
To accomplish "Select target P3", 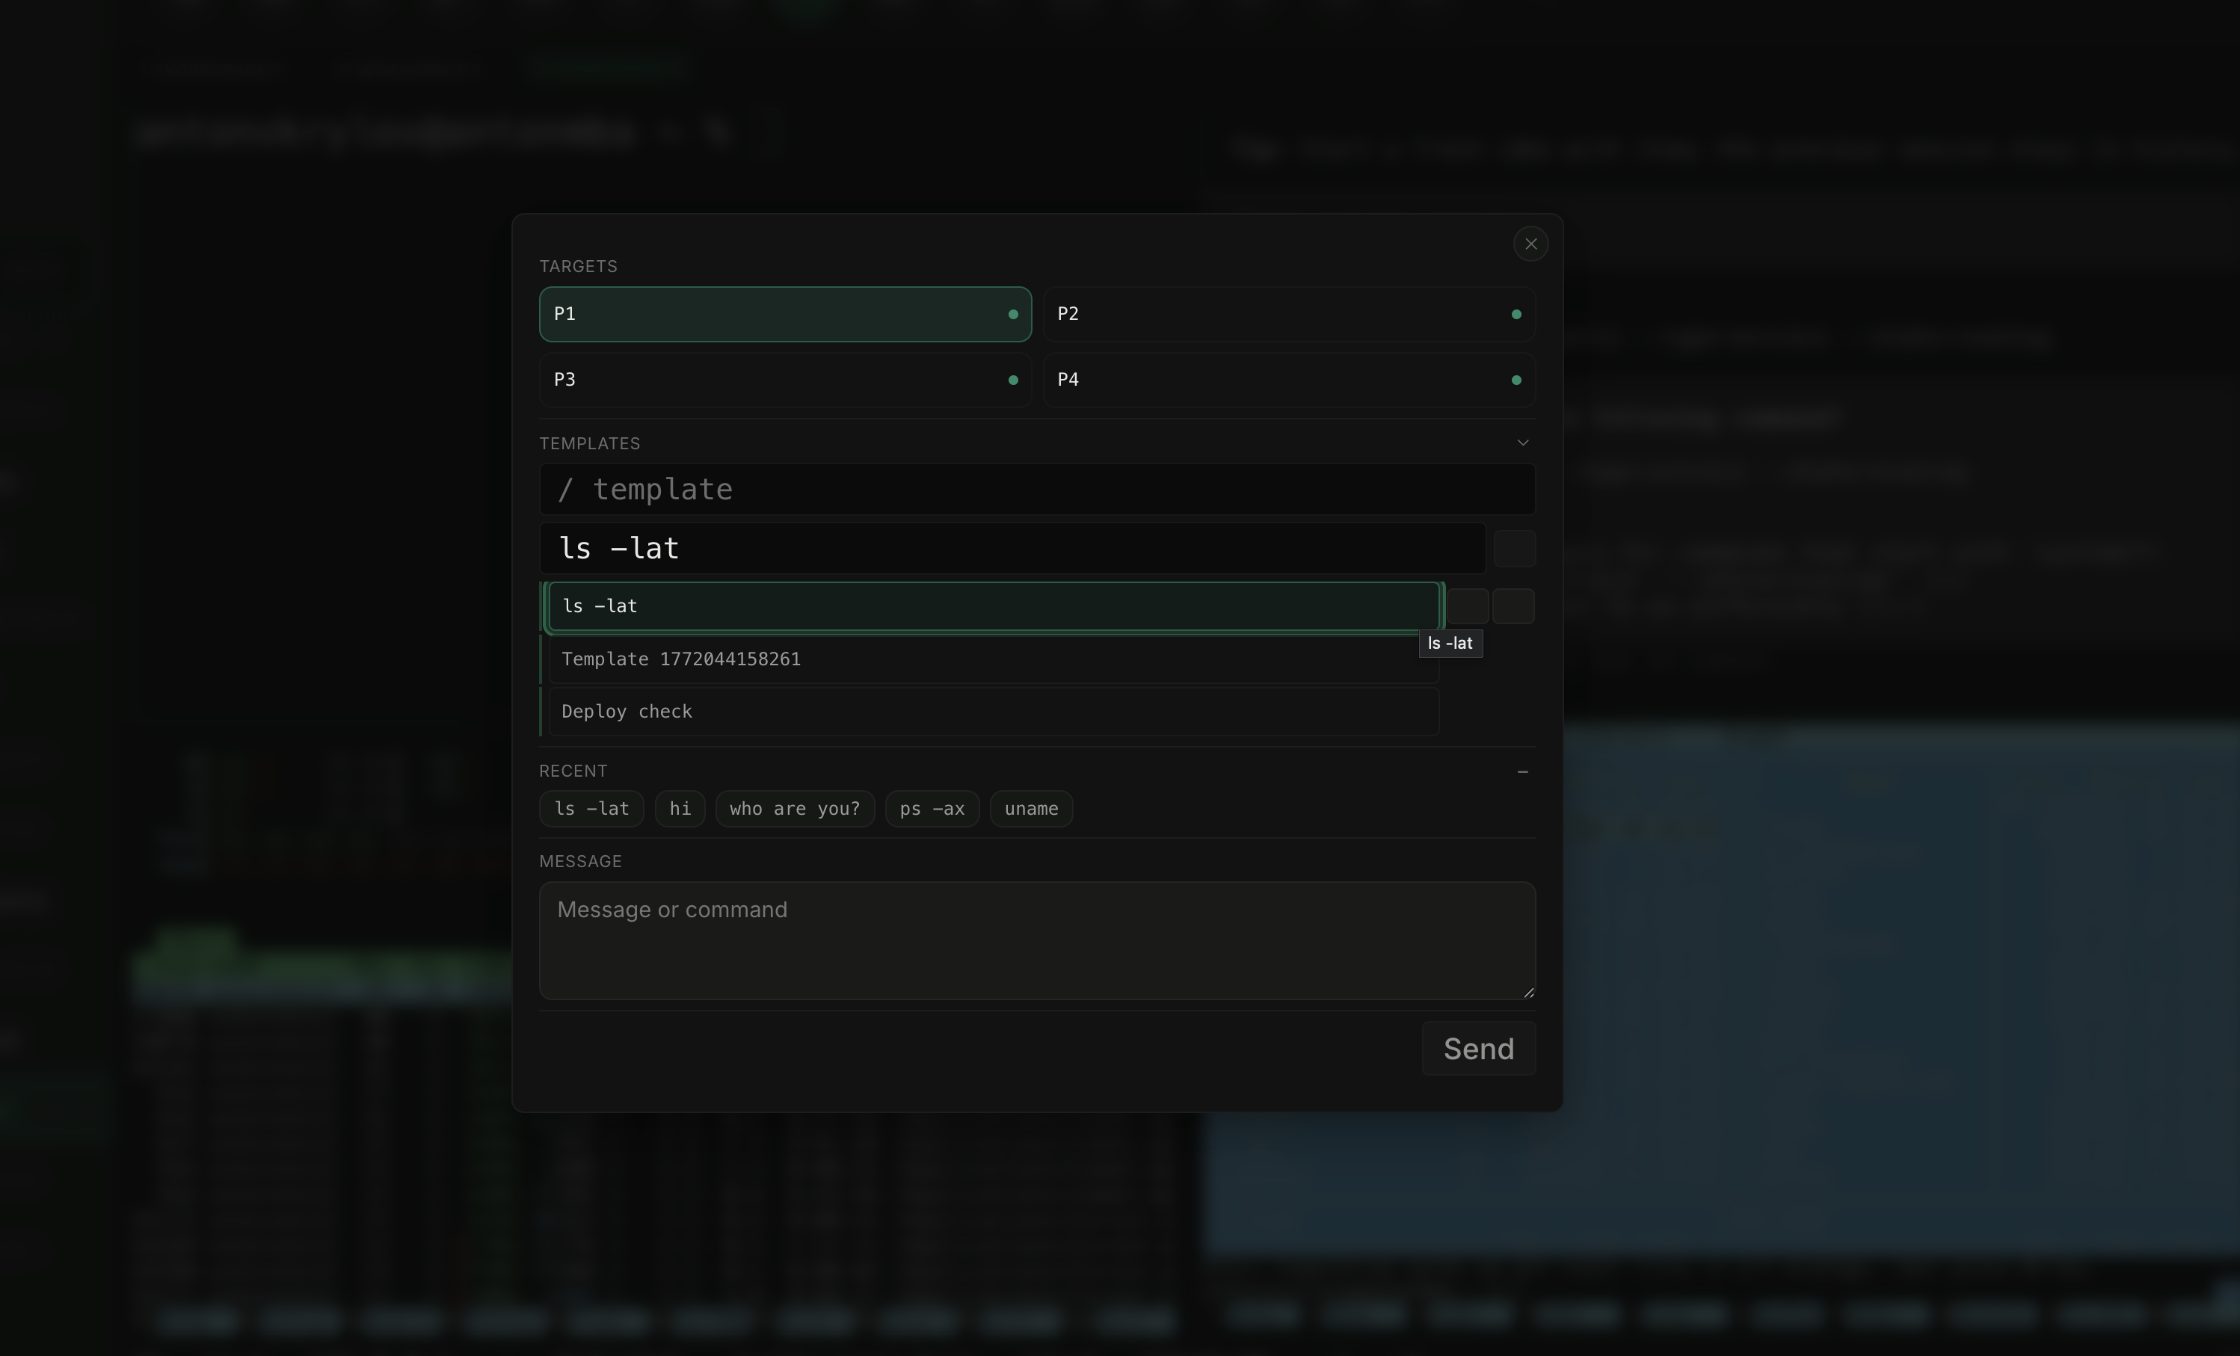I will (784, 379).
